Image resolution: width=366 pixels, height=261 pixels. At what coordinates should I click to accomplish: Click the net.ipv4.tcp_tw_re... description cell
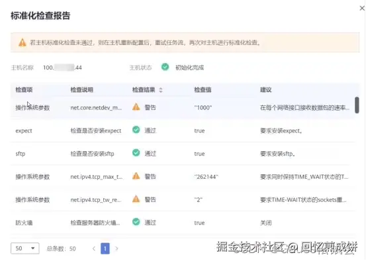click(96, 200)
